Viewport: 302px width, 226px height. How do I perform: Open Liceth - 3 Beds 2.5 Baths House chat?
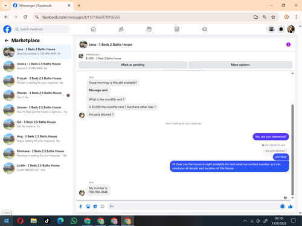36,168
